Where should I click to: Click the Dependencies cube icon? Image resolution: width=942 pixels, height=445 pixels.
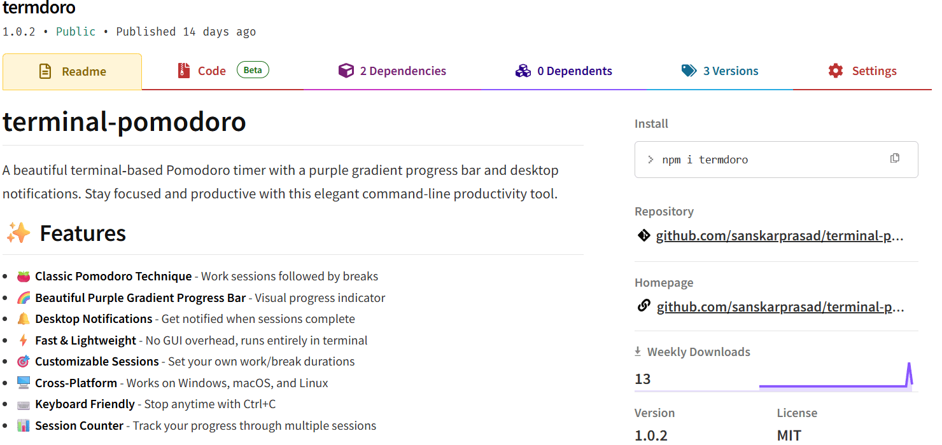coord(346,71)
